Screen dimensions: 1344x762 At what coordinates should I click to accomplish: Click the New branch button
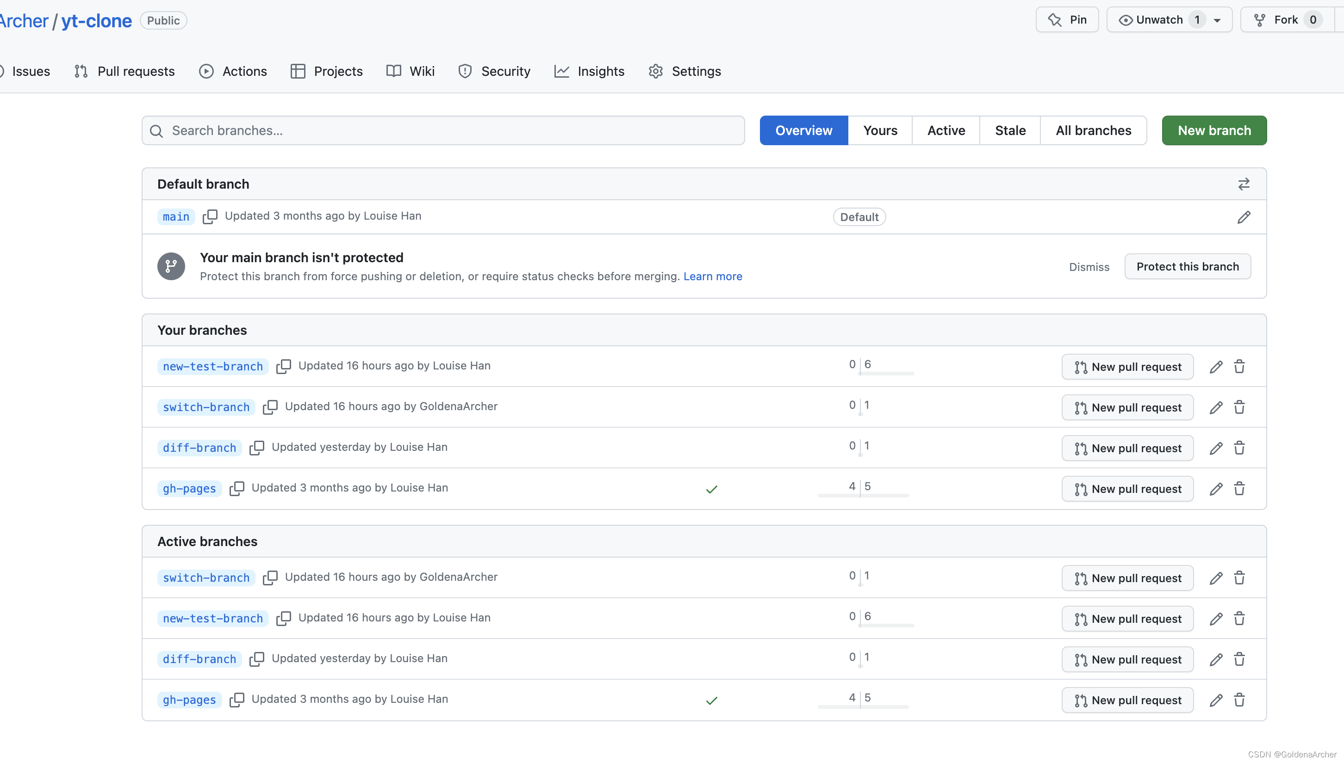click(1214, 130)
